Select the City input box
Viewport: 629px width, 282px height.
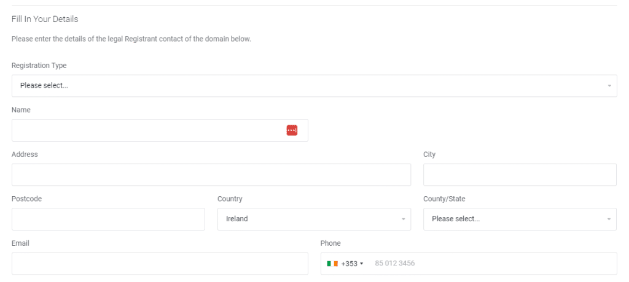[520, 175]
